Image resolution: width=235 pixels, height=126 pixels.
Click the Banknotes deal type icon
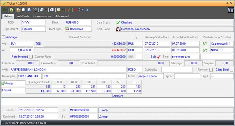pyautogui.click(x=67, y=29)
